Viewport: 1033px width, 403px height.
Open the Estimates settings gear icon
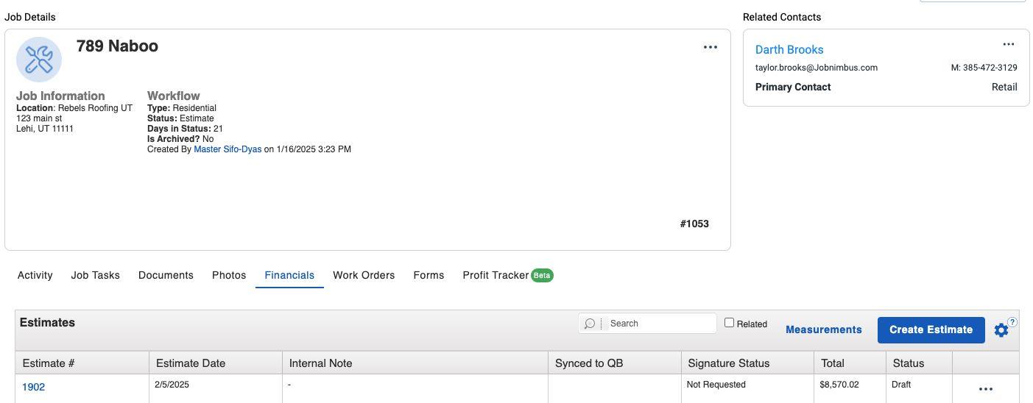pos(1001,330)
